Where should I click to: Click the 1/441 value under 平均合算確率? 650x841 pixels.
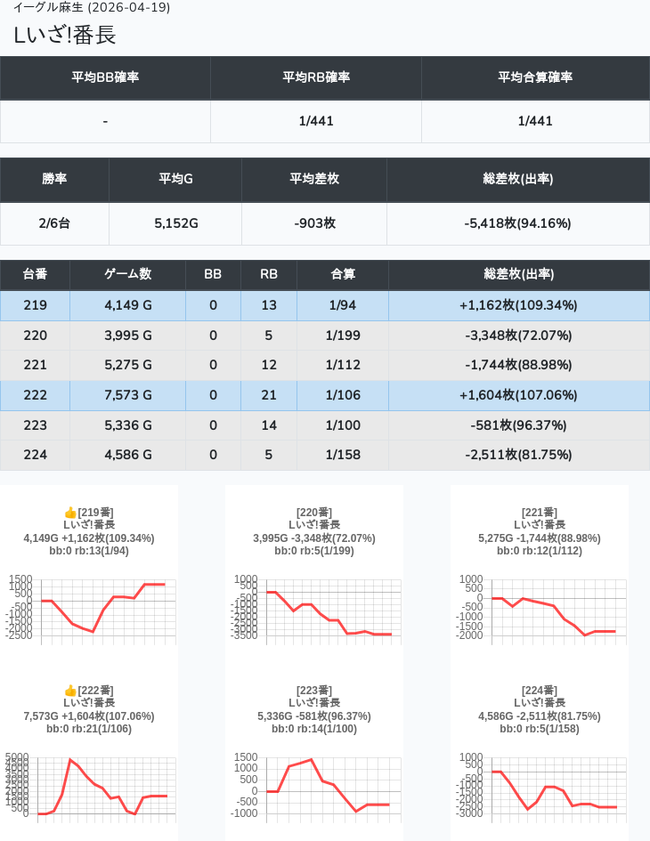[x=535, y=121]
